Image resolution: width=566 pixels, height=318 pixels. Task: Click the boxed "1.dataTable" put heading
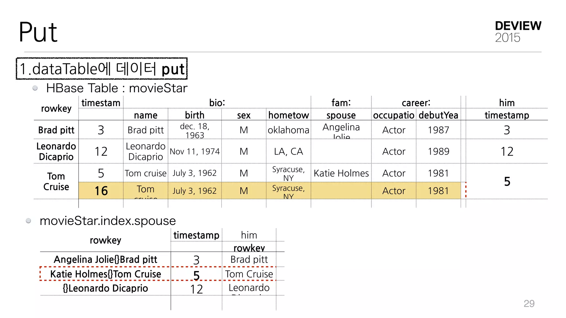tap(102, 68)
